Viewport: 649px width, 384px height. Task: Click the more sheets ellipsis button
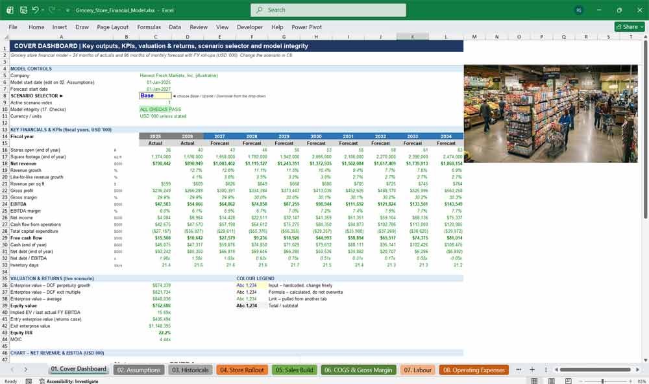coord(519,370)
